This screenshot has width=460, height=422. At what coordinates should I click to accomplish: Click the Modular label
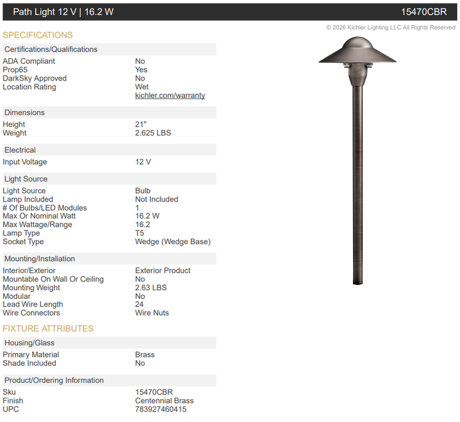tap(17, 296)
